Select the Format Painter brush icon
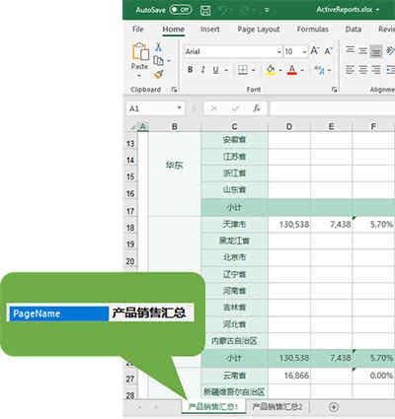395x419 pixels. 159,75
